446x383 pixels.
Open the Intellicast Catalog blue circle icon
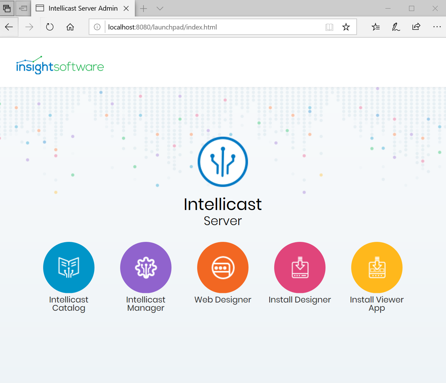[69, 268]
